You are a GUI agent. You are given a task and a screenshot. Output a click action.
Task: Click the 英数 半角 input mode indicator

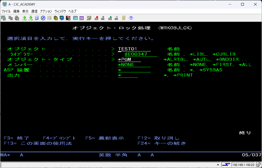click(x=113, y=155)
